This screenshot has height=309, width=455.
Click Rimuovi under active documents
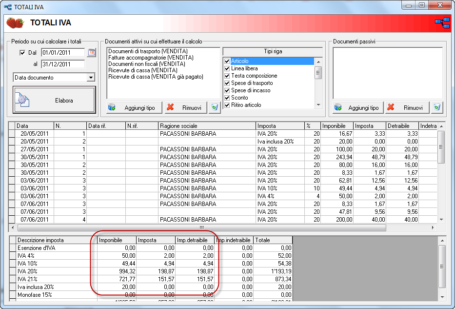click(186, 107)
